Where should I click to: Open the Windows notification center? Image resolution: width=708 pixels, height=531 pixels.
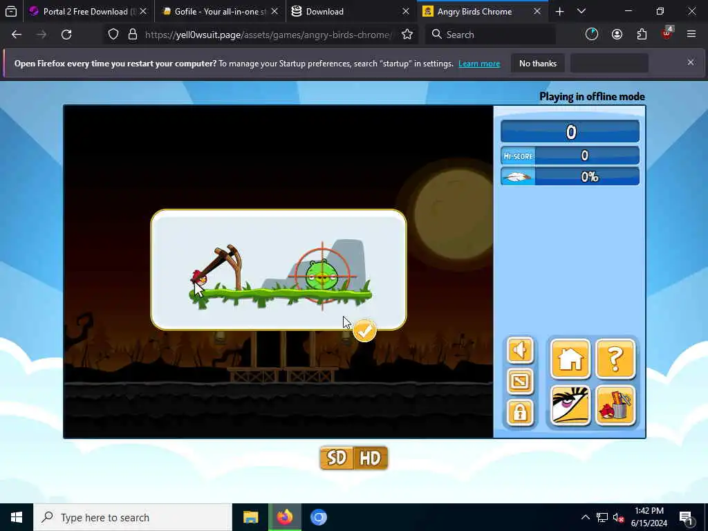point(686,517)
